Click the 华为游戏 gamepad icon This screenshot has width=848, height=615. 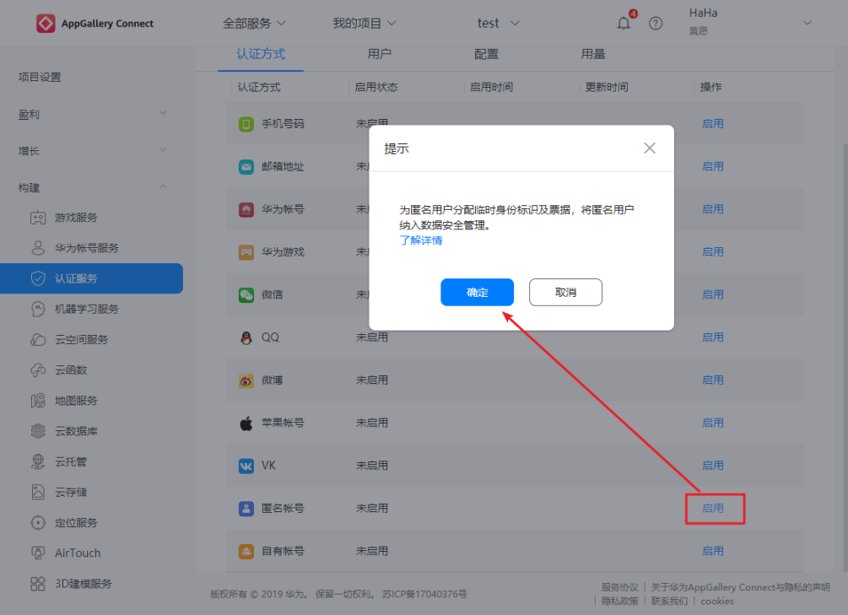coord(246,252)
